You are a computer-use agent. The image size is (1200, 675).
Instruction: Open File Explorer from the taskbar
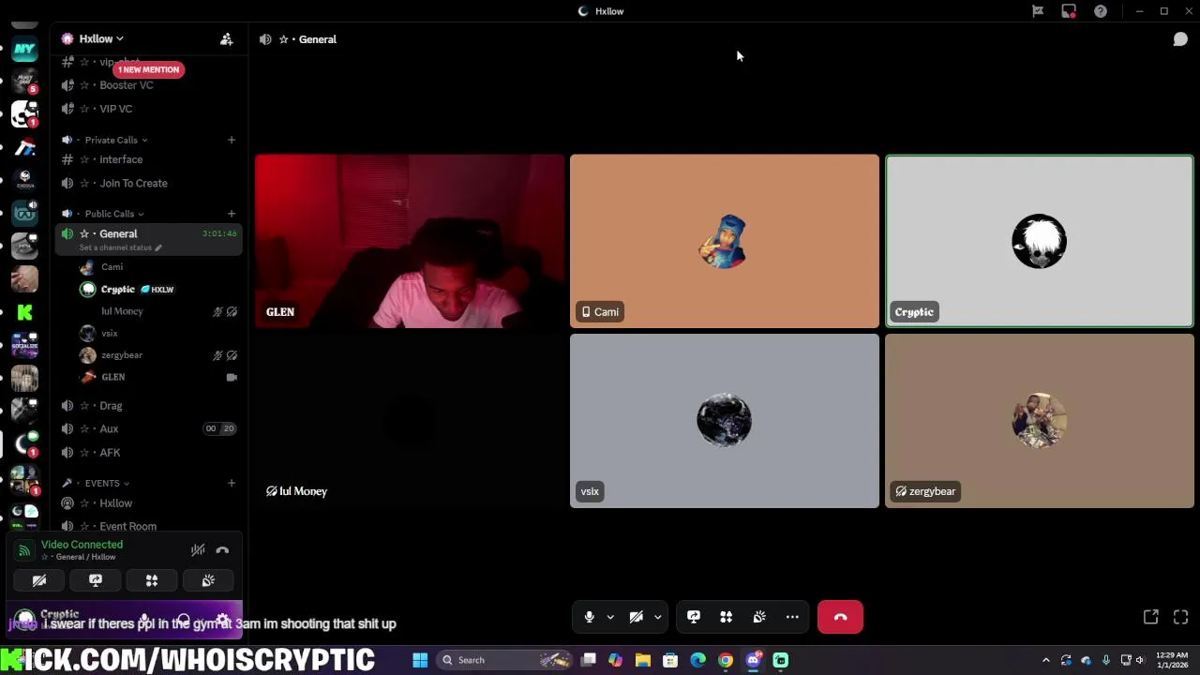(x=643, y=660)
